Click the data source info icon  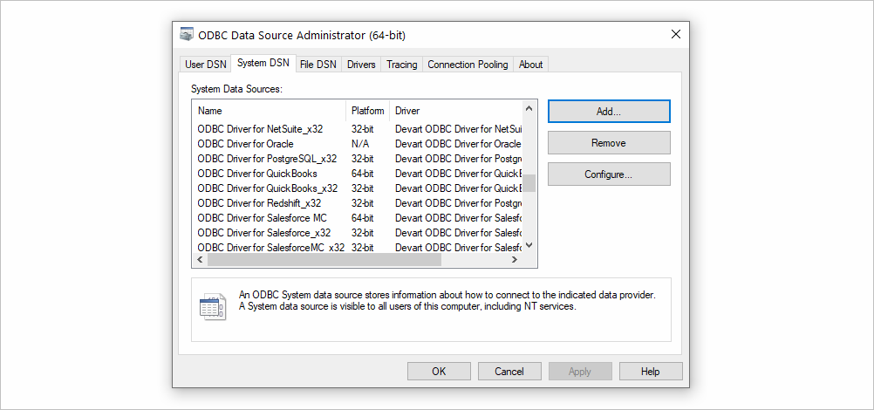click(212, 306)
